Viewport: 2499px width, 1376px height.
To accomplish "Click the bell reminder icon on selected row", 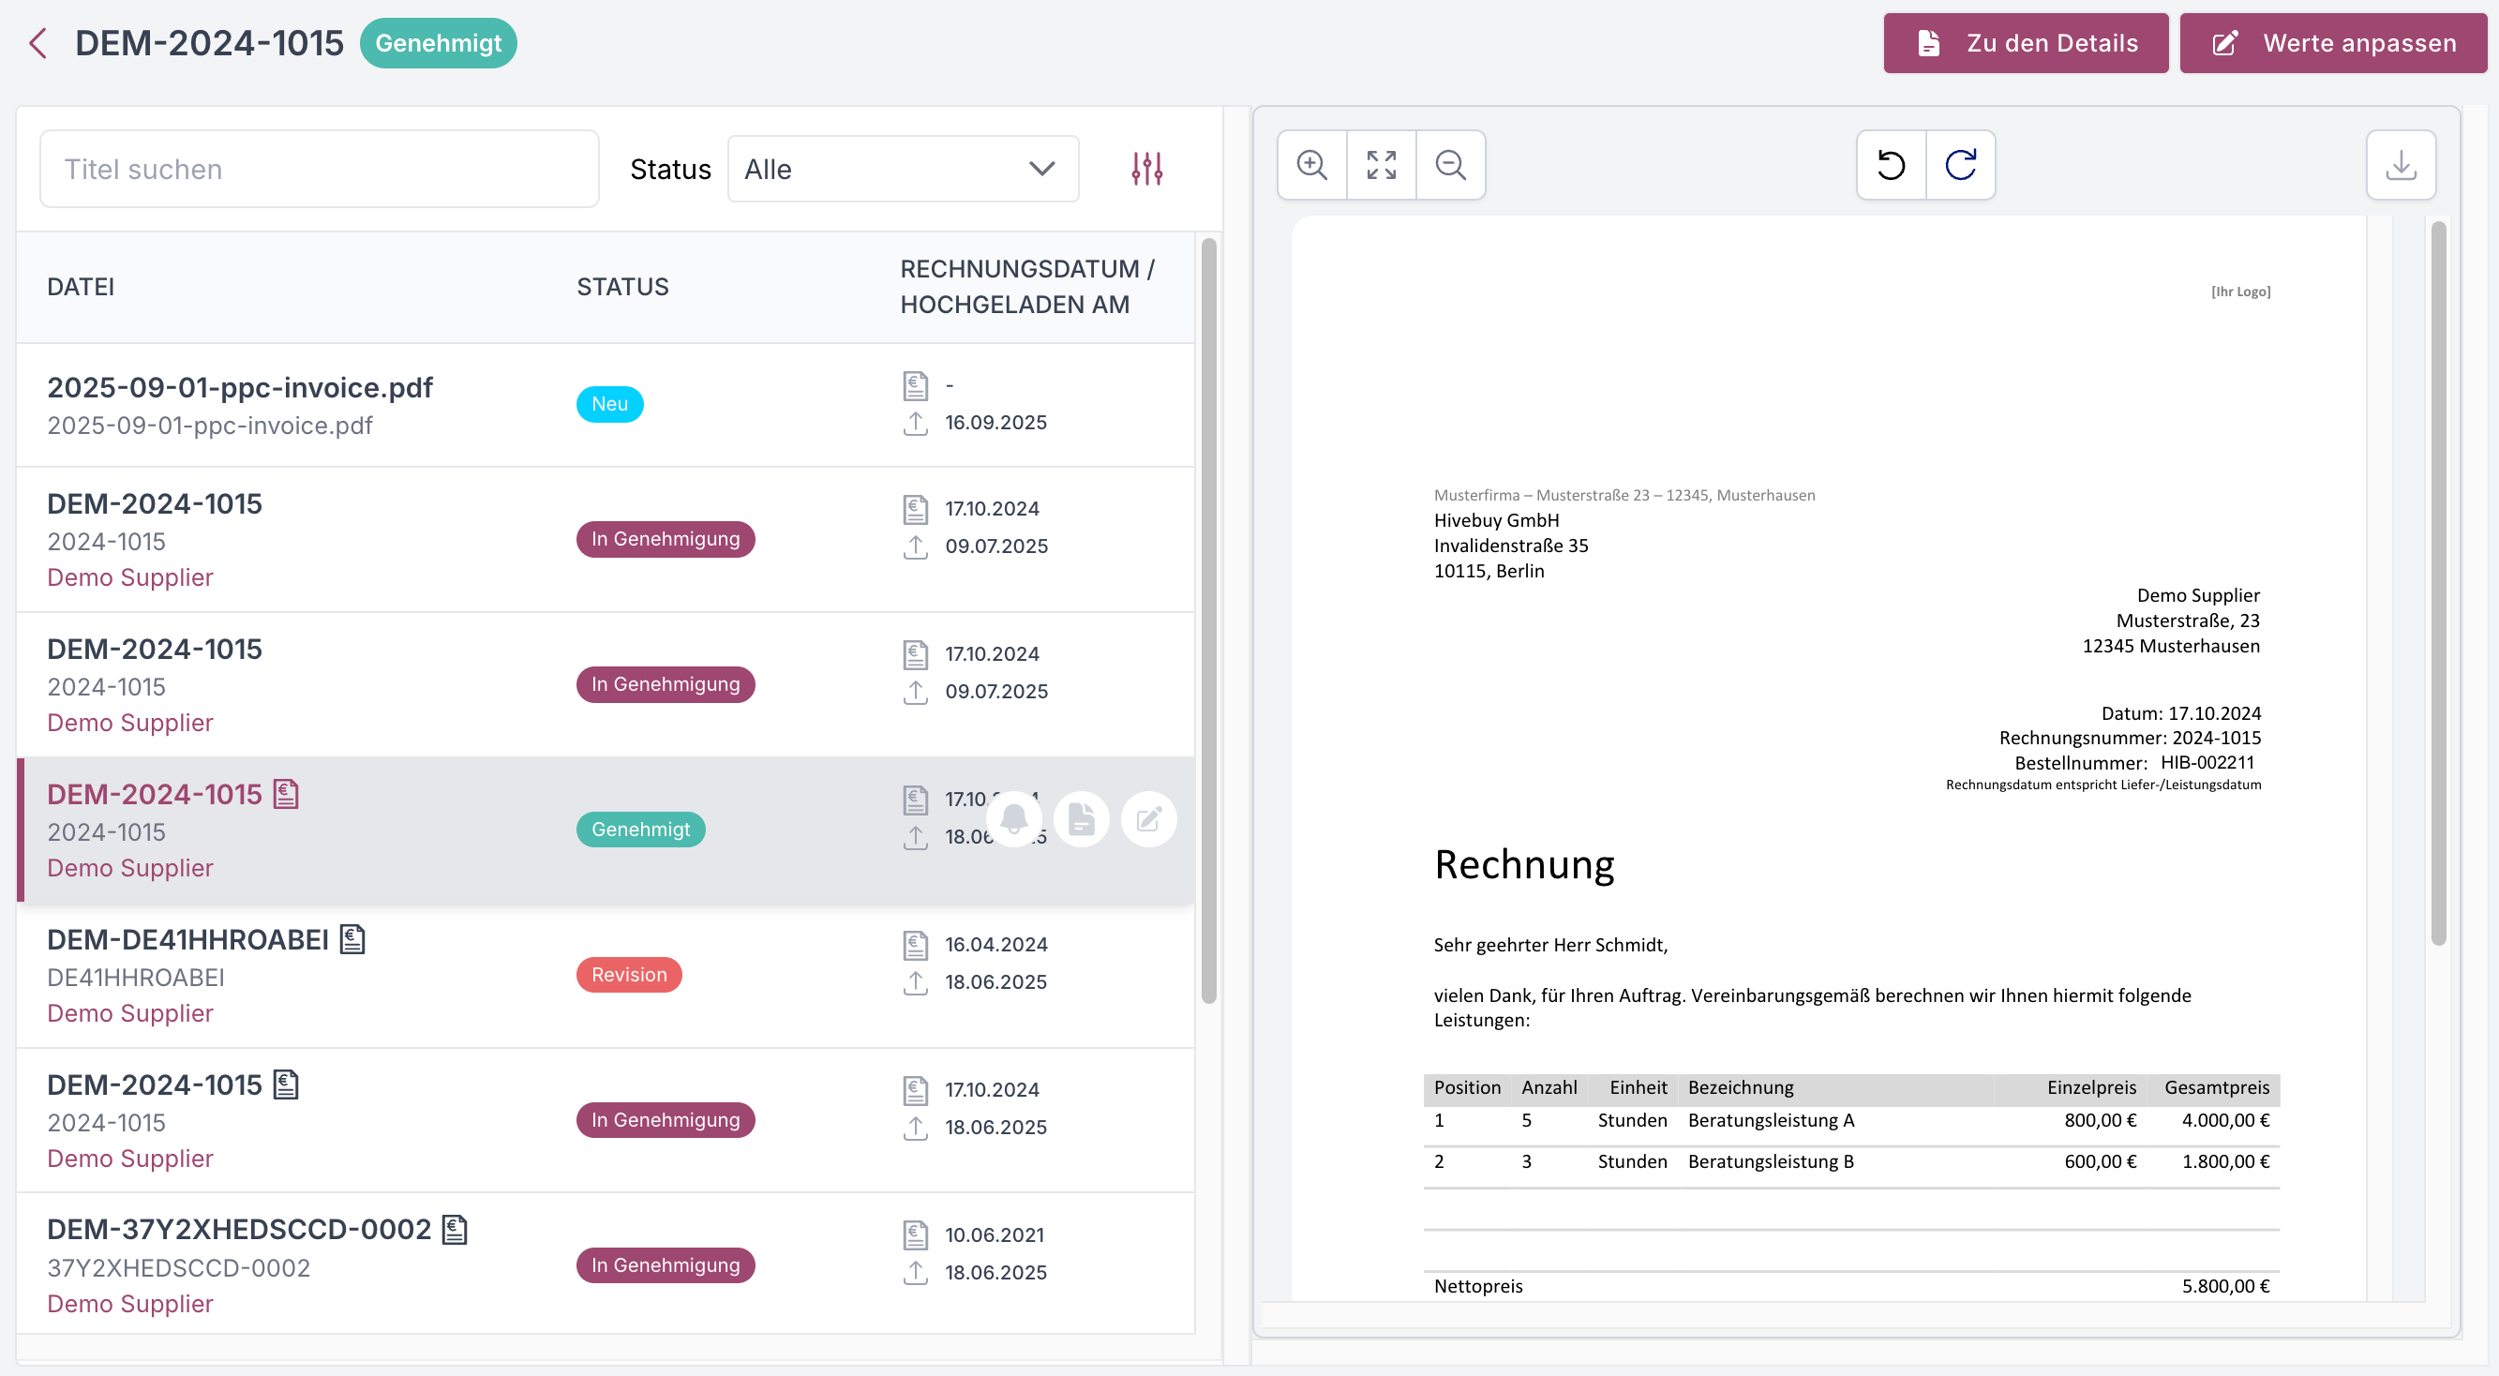I will click(1014, 819).
